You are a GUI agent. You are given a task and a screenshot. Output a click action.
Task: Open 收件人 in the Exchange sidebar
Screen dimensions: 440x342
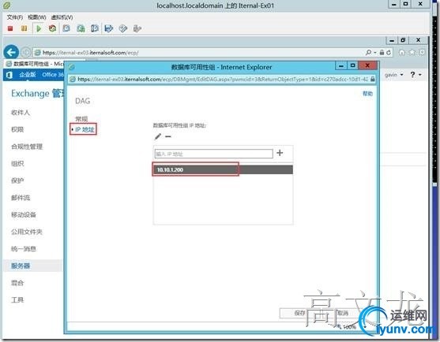[21, 113]
